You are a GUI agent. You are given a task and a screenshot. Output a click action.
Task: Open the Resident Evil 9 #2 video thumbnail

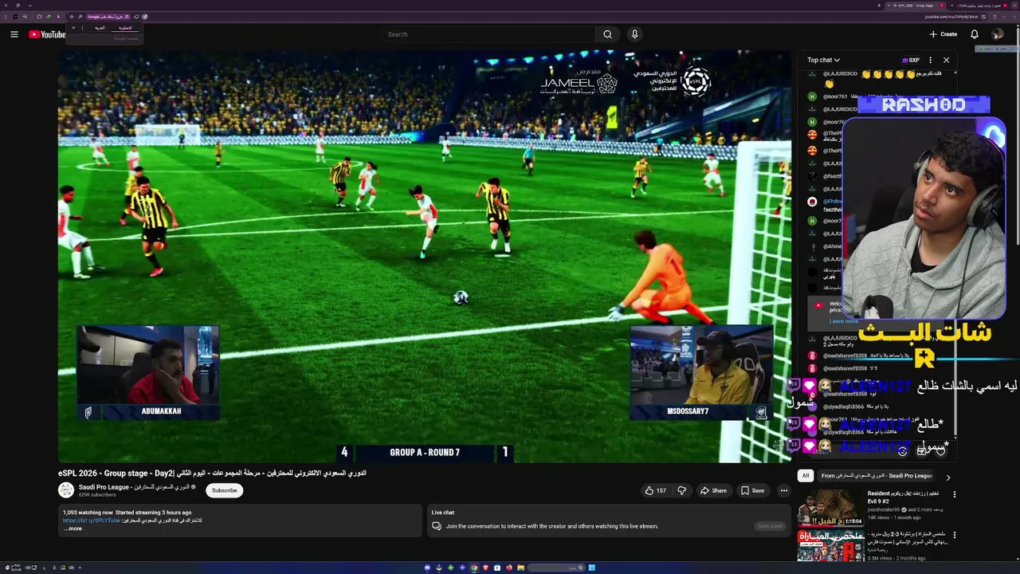click(x=830, y=507)
